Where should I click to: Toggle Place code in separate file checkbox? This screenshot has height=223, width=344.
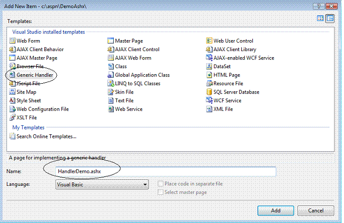coord(160,184)
